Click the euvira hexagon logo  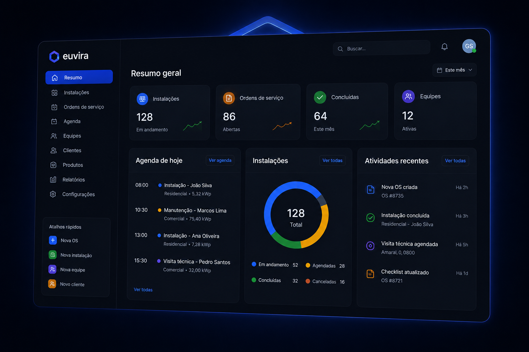(x=54, y=57)
